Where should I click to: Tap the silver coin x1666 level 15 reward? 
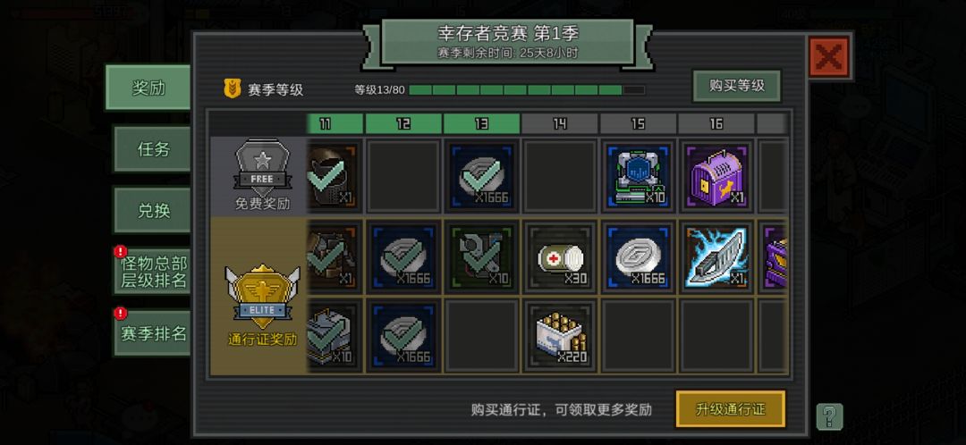pos(638,257)
